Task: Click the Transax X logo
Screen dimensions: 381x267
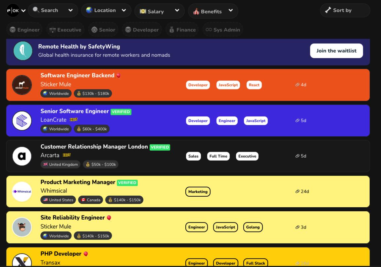Action: [22, 260]
